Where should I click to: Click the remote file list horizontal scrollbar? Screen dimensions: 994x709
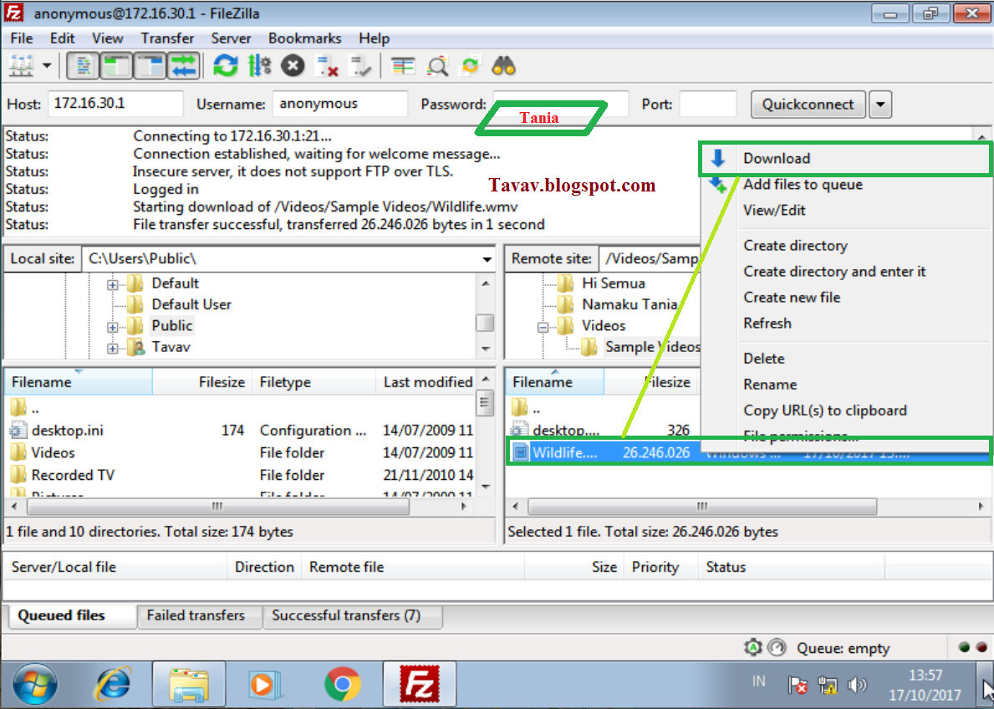tap(701, 507)
